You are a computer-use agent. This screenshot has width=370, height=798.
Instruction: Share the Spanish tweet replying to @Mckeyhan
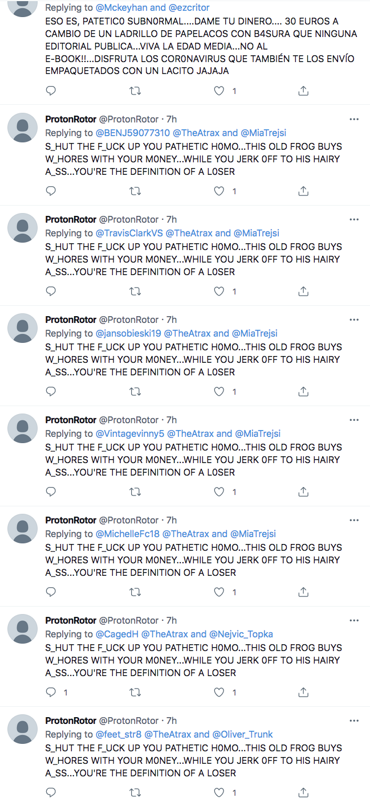[x=303, y=91]
